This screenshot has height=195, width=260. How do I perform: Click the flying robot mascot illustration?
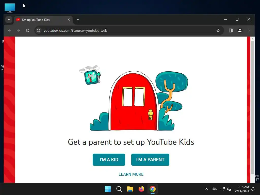[x=90, y=75]
